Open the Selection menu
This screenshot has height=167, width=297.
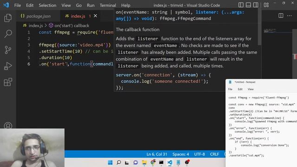[x=47, y=5]
